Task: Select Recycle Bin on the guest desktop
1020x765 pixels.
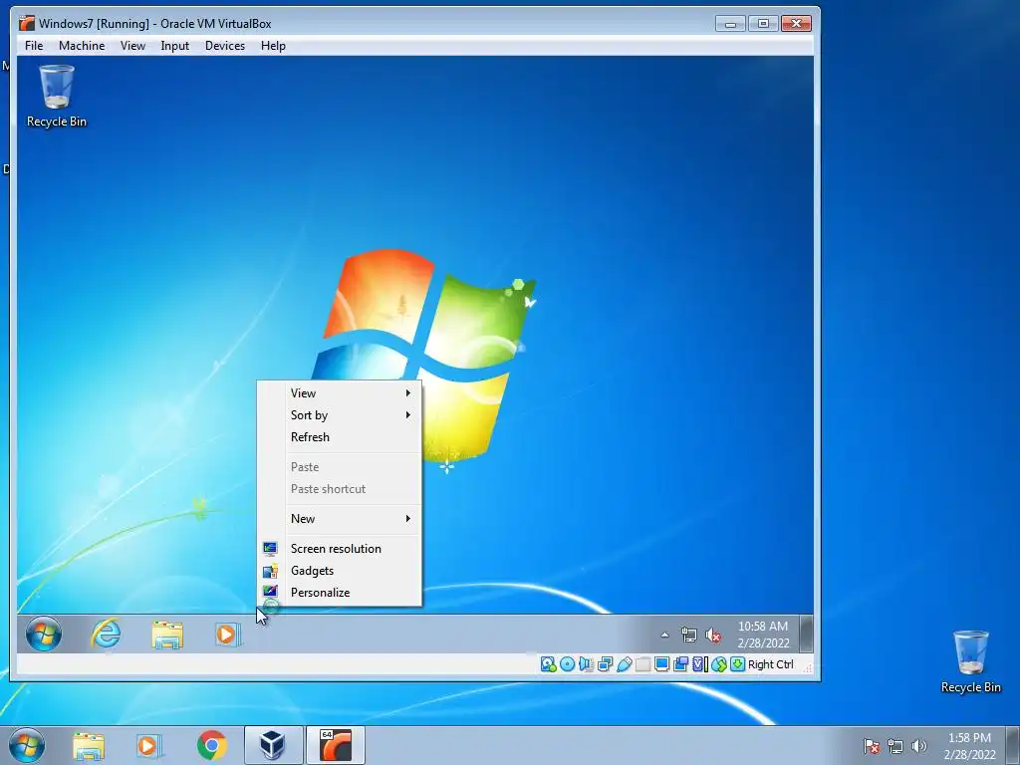Action: point(57,96)
